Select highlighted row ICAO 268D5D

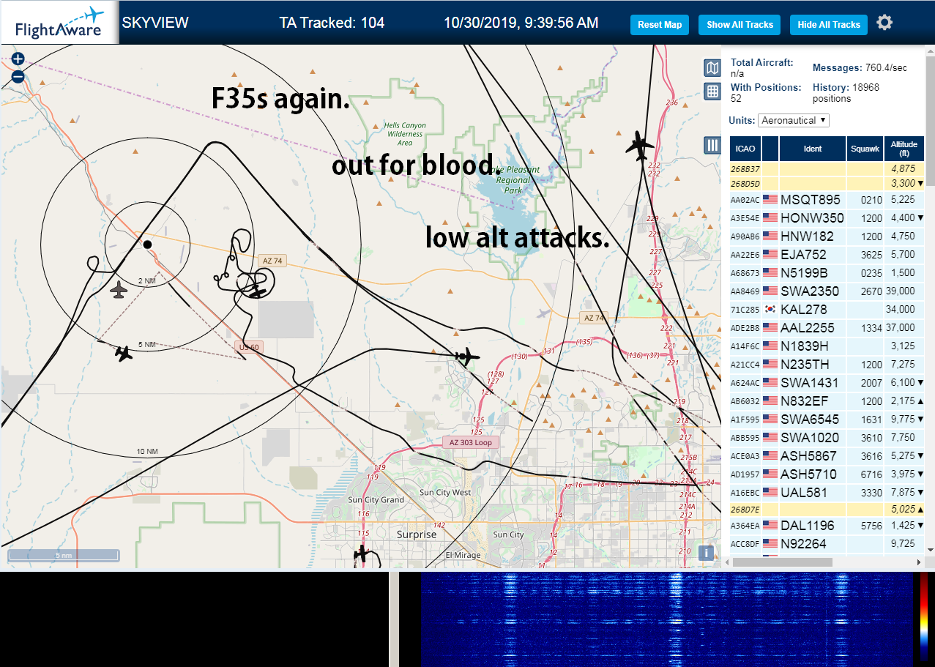[x=827, y=183]
